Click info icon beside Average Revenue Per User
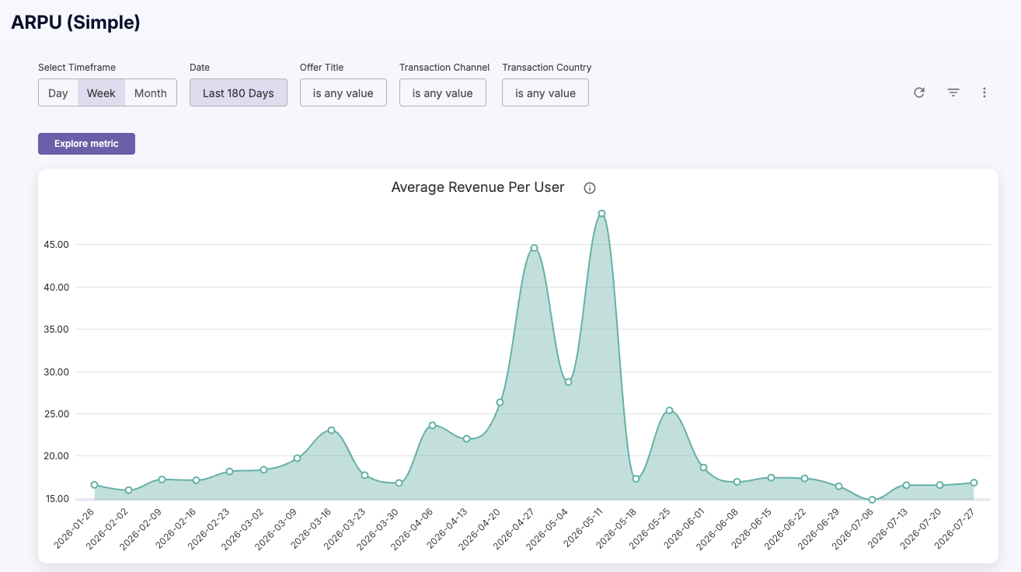The height and width of the screenshot is (572, 1021). point(590,188)
